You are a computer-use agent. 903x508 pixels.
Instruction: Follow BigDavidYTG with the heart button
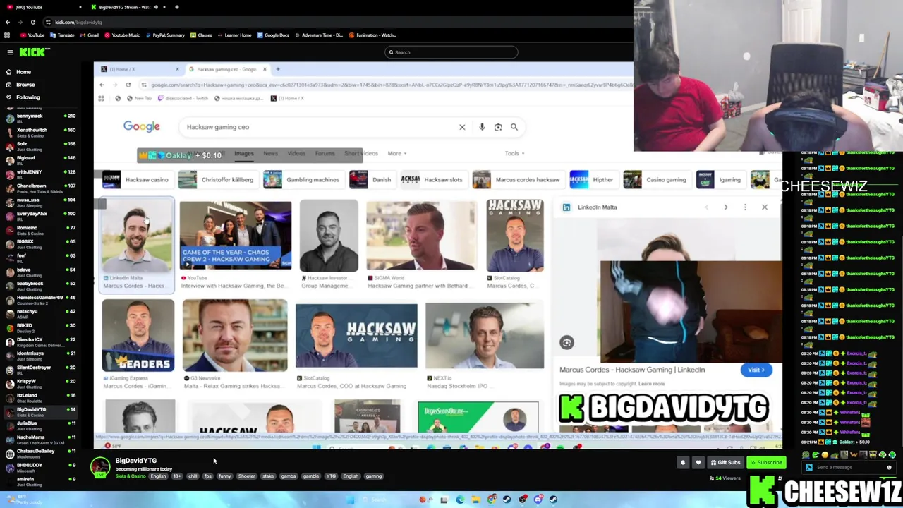698,463
